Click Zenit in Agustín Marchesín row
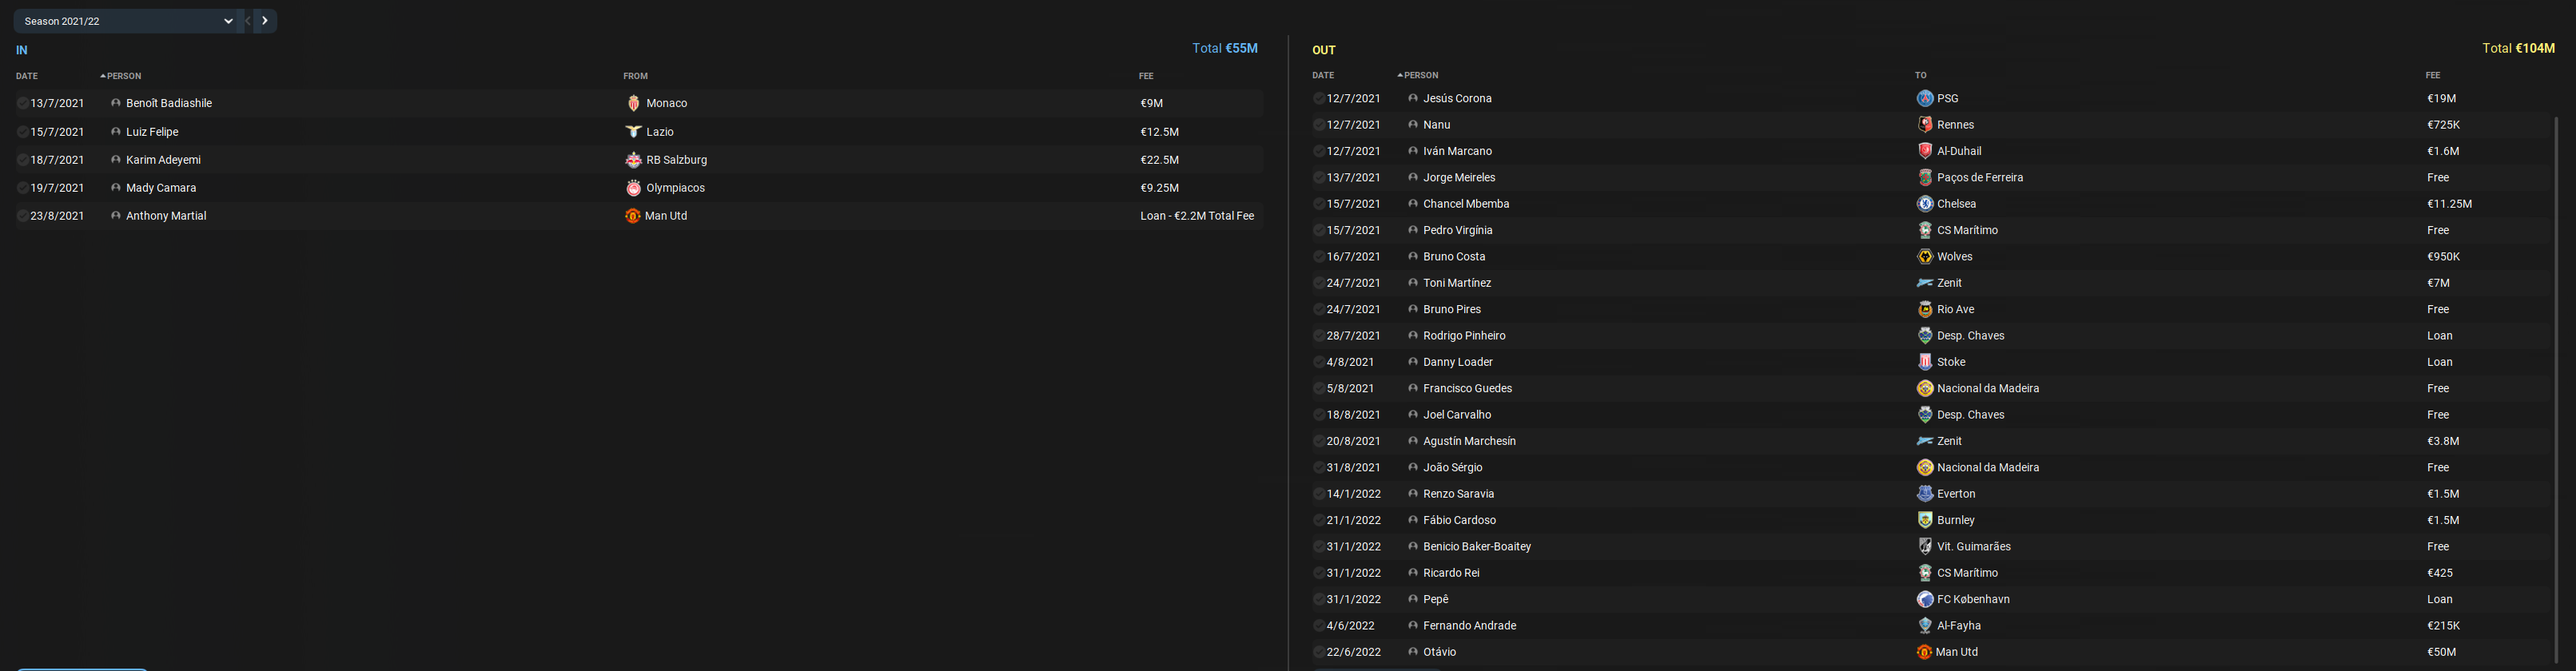2576x671 pixels. click(x=1949, y=441)
